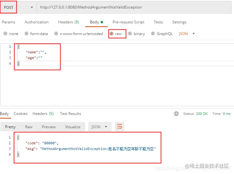Switch response view to Raw
The image size is (234, 174).
29,127
